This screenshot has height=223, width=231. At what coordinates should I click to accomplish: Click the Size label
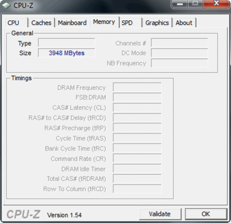point(25,53)
